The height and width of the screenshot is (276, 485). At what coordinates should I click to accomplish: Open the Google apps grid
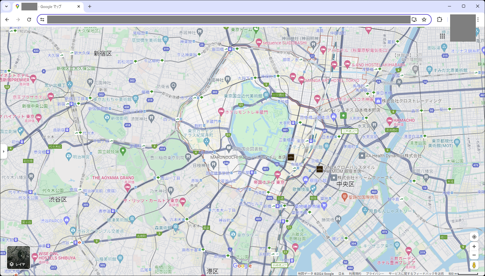click(x=442, y=36)
